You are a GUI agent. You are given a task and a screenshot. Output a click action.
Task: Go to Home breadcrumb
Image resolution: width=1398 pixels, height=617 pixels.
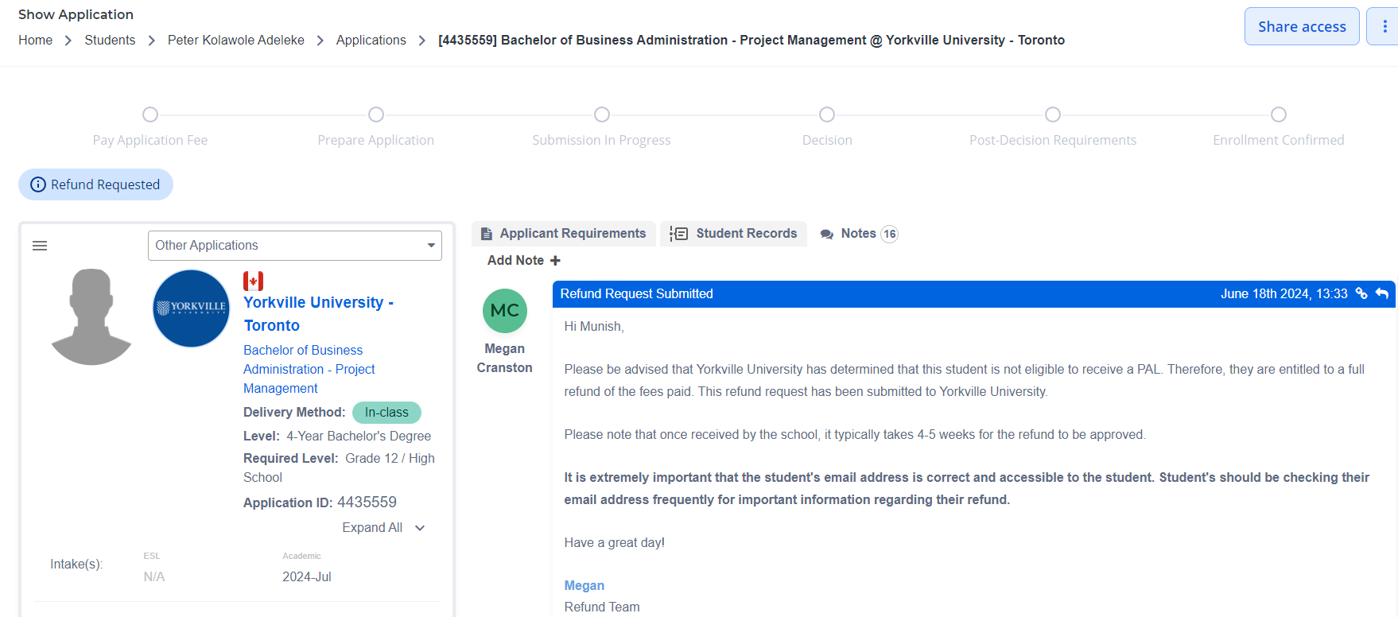pos(35,41)
